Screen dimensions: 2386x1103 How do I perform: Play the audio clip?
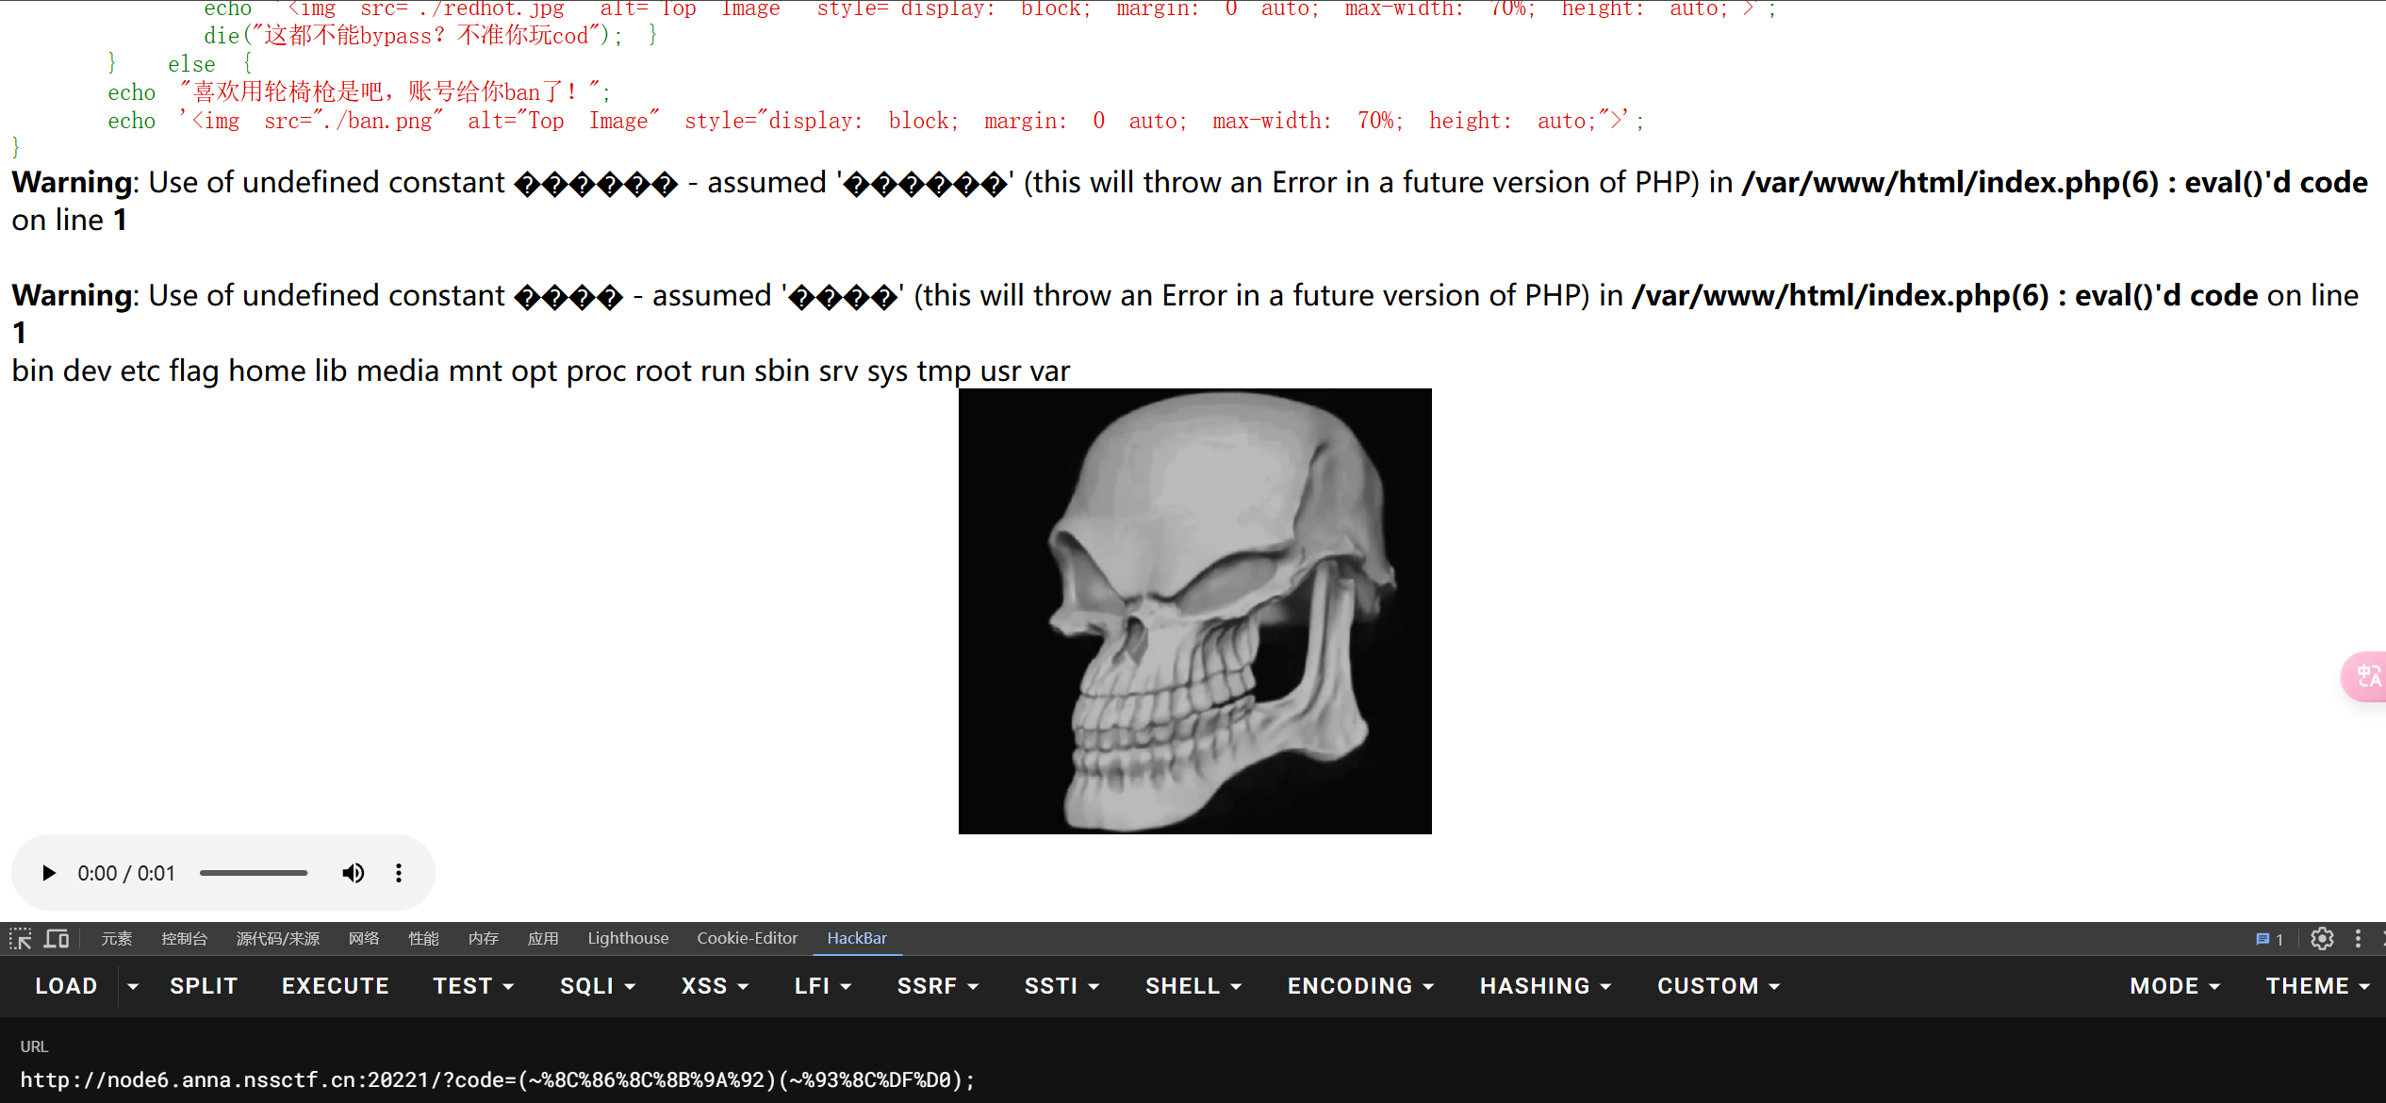point(49,873)
